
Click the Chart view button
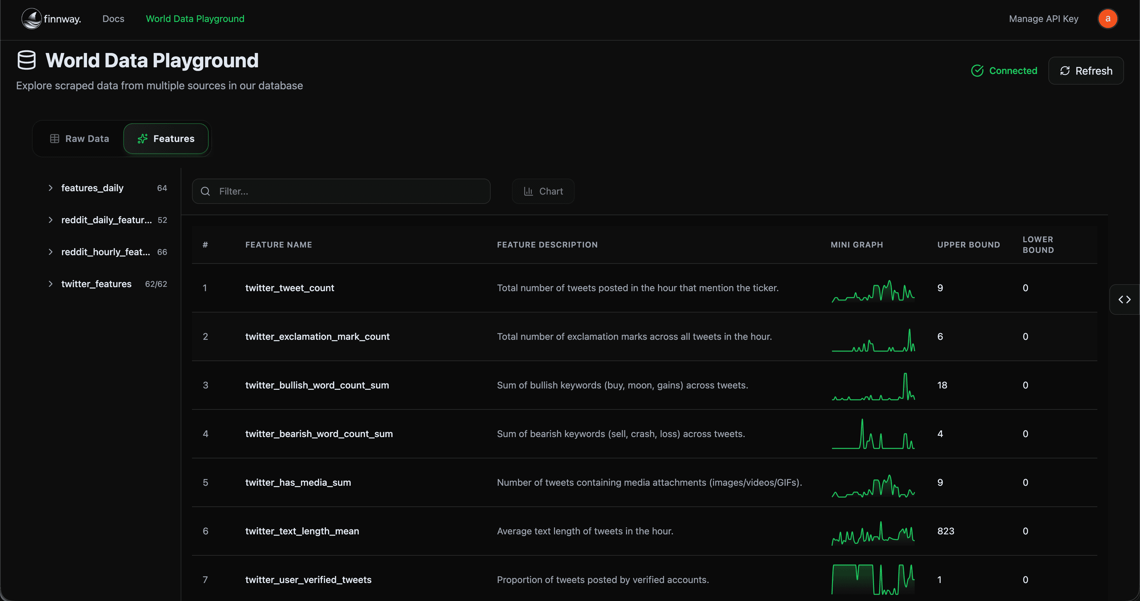pyautogui.click(x=543, y=191)
